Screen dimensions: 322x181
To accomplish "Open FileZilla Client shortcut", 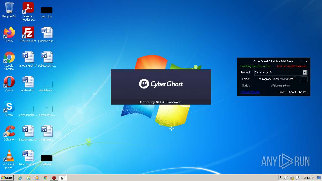I will click(x=28, y=34).
